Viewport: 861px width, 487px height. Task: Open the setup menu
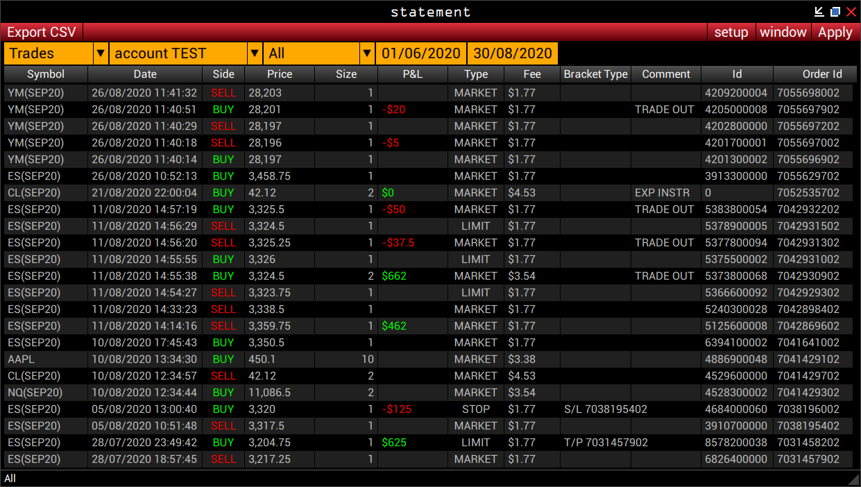click(731, 33)
